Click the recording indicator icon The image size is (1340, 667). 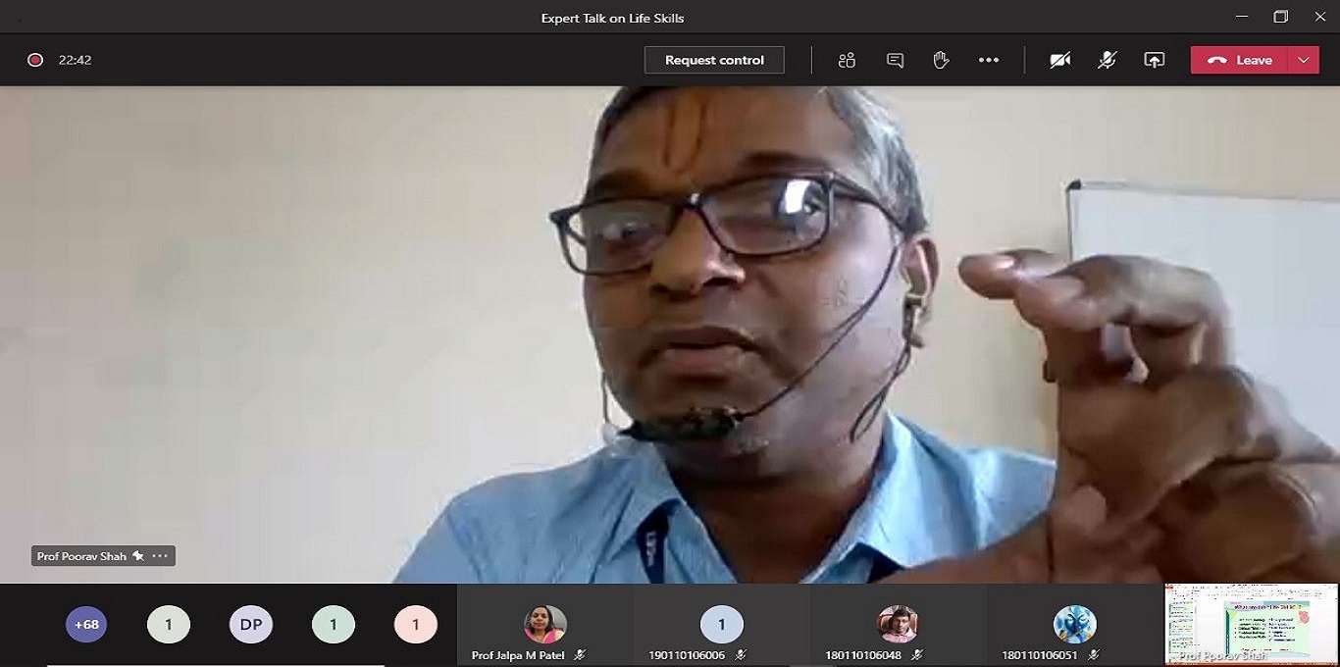pos(35,60)
